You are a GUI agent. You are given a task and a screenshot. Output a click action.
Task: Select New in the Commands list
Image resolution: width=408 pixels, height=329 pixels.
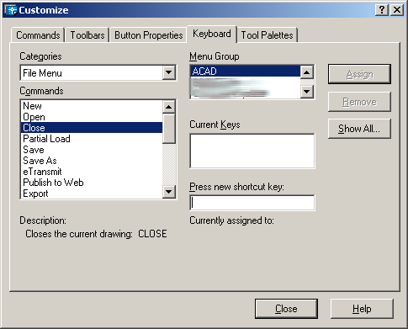pyautogui.click(x=92, y=106)
